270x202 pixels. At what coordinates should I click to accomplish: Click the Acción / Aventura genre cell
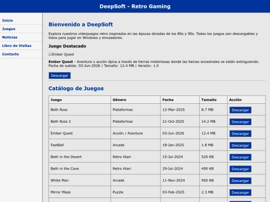(x=135, y=133)
